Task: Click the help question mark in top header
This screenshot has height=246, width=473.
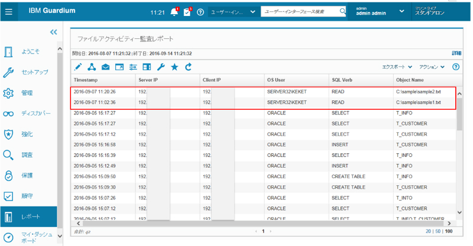Action: coord(200,12)
